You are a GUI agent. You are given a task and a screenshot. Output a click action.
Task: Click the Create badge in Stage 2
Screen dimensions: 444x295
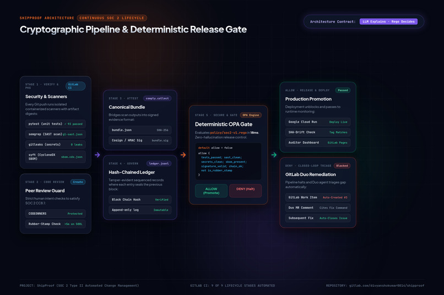(78, 182)
